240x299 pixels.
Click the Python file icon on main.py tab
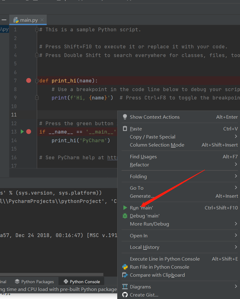16,20
